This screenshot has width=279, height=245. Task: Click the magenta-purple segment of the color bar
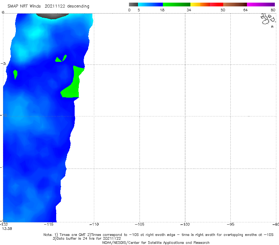pos(261,5)
